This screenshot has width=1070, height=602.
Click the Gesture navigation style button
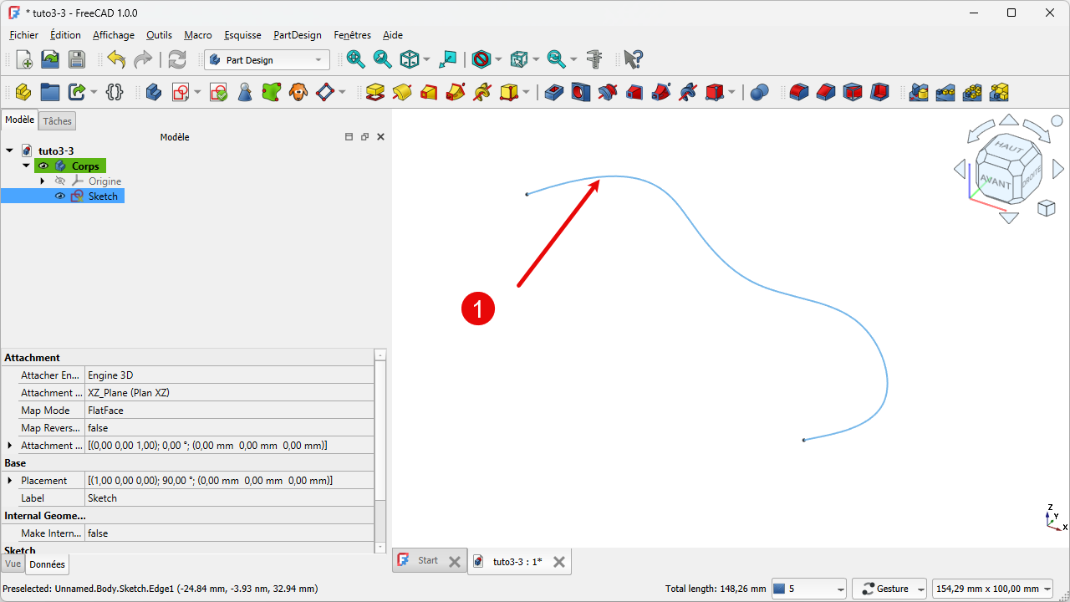[889, 589]
